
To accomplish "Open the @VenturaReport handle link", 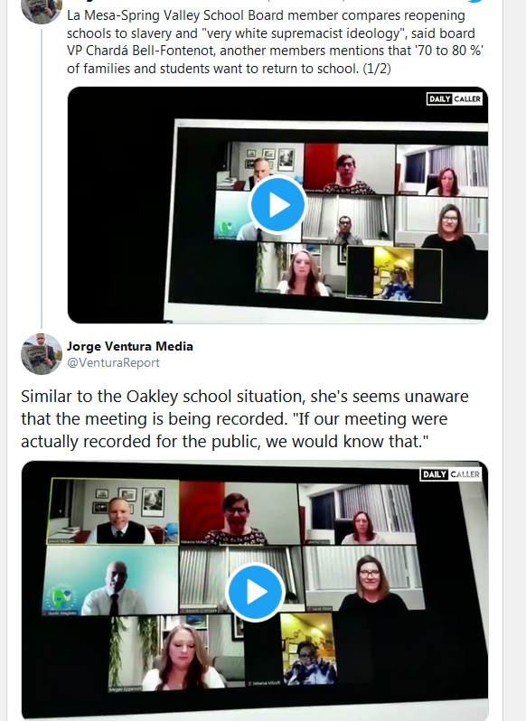I will [113, 363].
